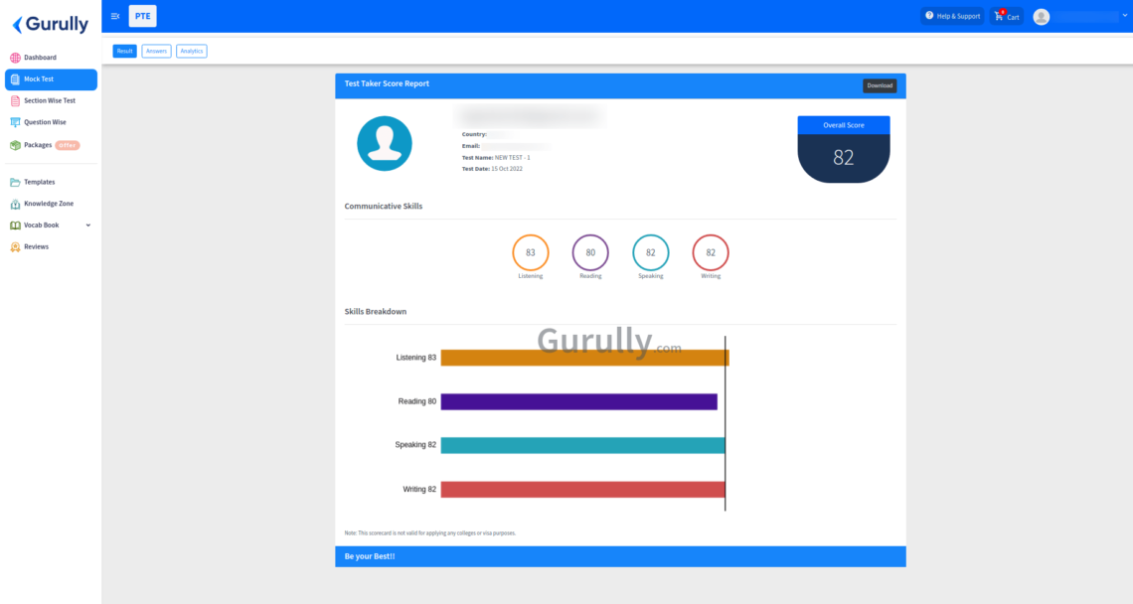Click the Mock Test notebook icon

14,78
